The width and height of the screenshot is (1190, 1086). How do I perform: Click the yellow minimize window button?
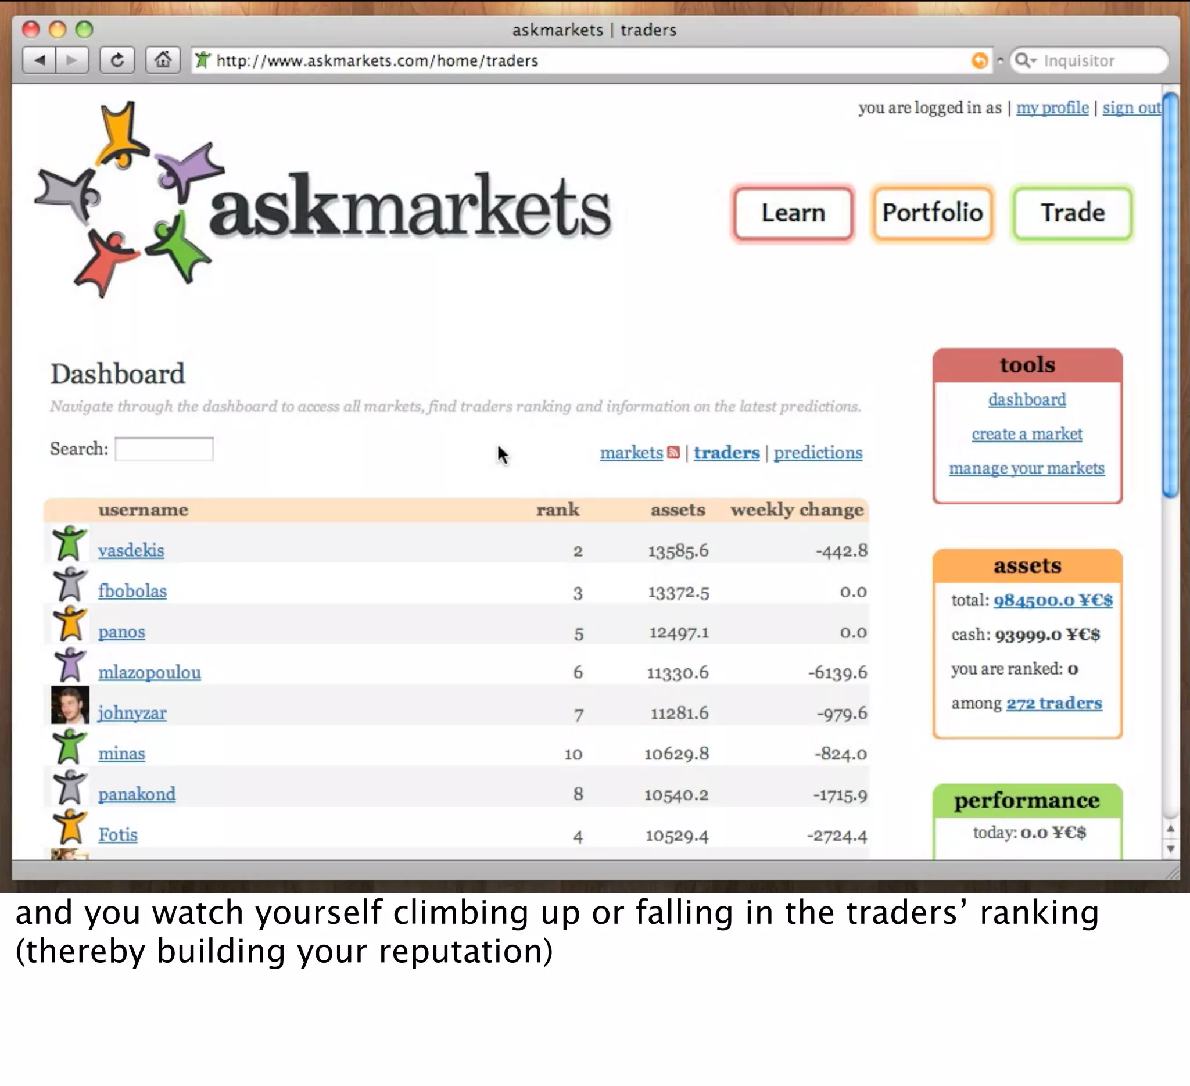coord(58,29)
